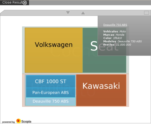151x125 pixels.
Task: Click the Close Result button
Action: tap(14, 3)
